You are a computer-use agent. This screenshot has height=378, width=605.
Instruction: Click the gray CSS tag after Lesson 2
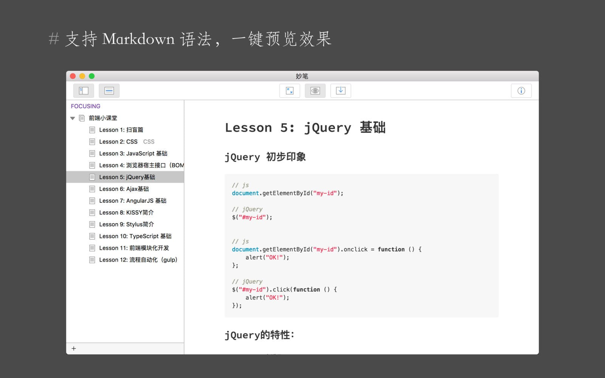tap(149, 141)
